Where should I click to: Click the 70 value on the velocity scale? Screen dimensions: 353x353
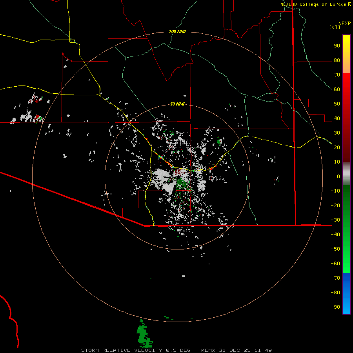point(337,75)
